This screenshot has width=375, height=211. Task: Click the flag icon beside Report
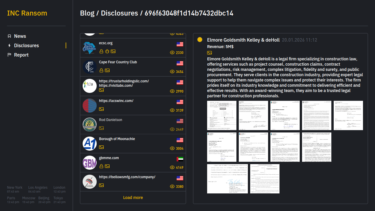(x=9, y=55)
